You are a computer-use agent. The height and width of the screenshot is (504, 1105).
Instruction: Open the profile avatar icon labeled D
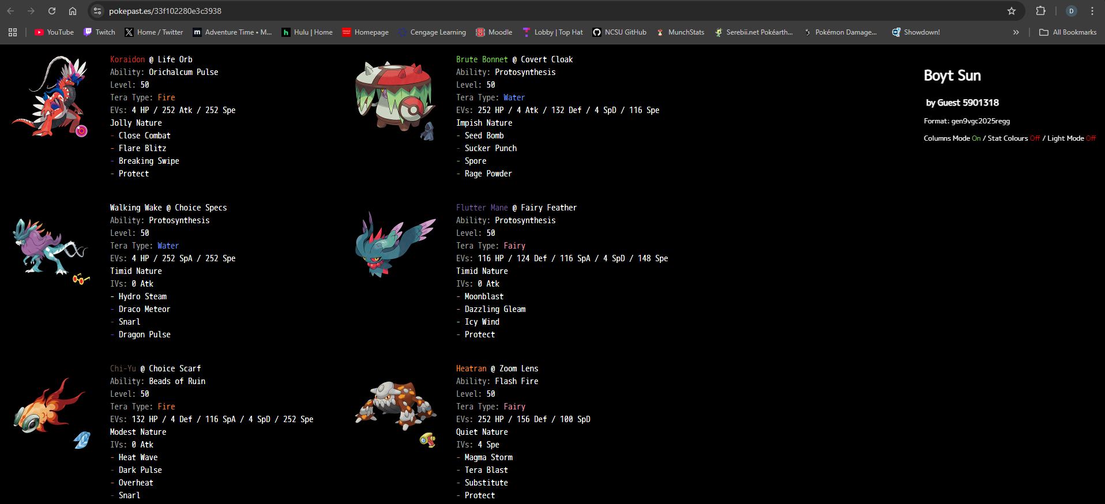click(x=1072, y=11)
